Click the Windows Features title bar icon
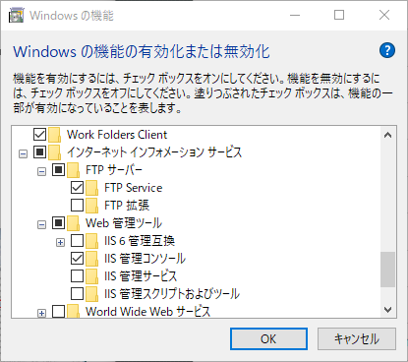Viewport: 408px width, 362px height. tap(17, 16)
